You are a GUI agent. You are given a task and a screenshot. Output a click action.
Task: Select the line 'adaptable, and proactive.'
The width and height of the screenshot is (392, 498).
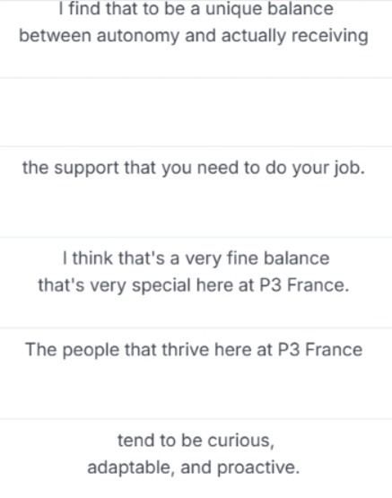(x=194, y=467)
